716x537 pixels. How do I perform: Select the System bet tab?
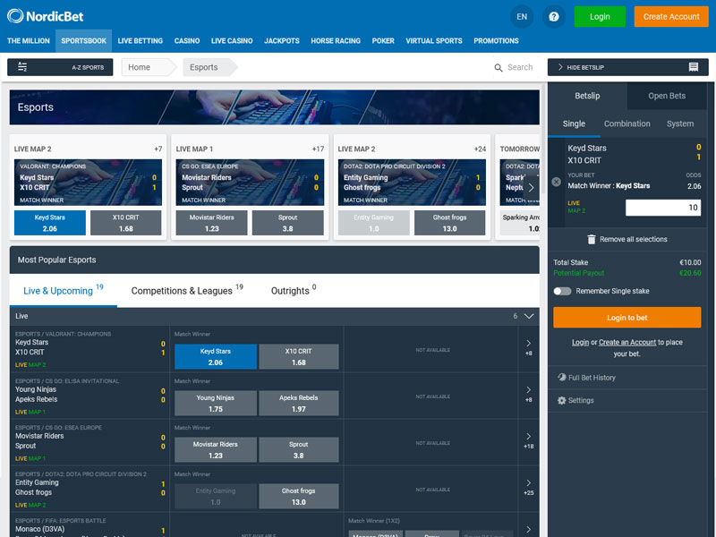(x=680, y=124)
